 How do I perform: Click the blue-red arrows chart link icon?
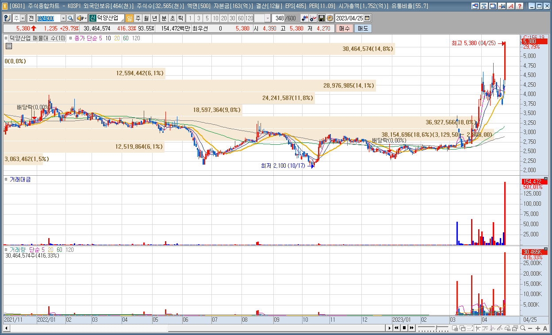tap(304, 18)
